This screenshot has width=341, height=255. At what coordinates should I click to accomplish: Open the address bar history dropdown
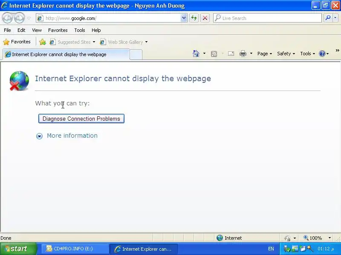tap(184, 18)
